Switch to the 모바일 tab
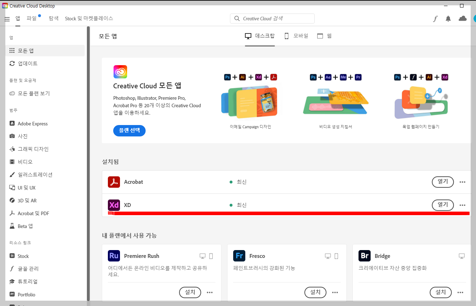Viewport: 476px width, 306px height. coord(296,36)
